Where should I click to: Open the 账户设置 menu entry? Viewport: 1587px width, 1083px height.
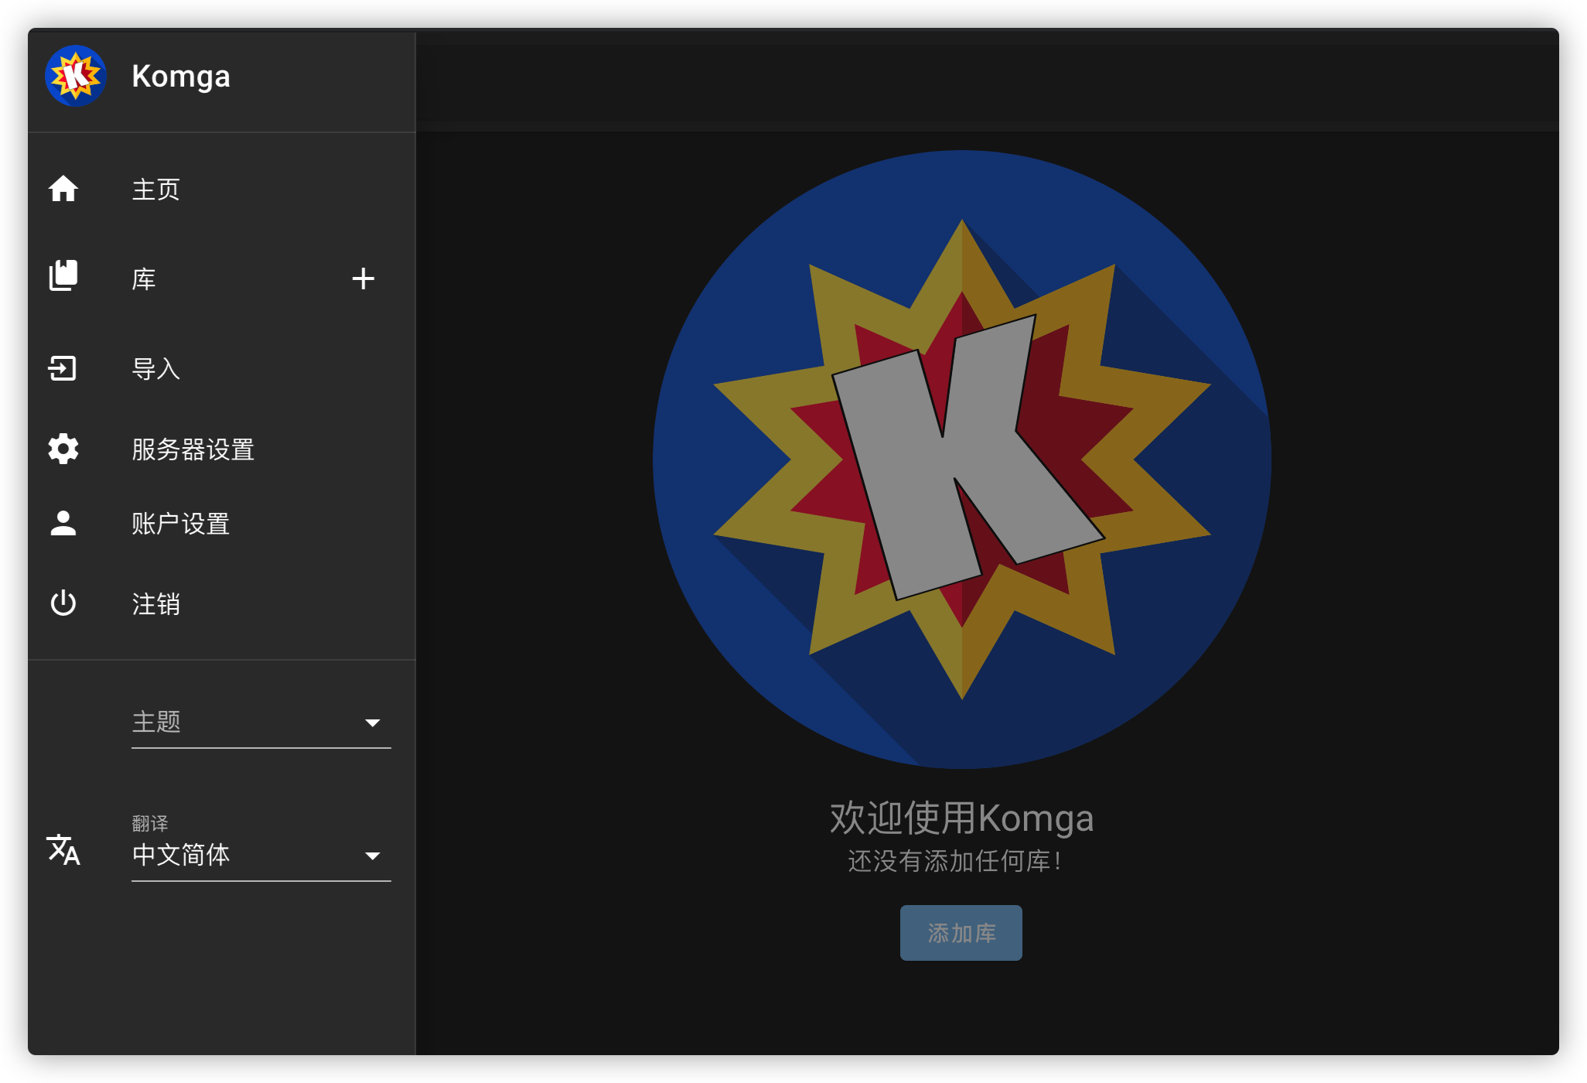click(181, 524)
